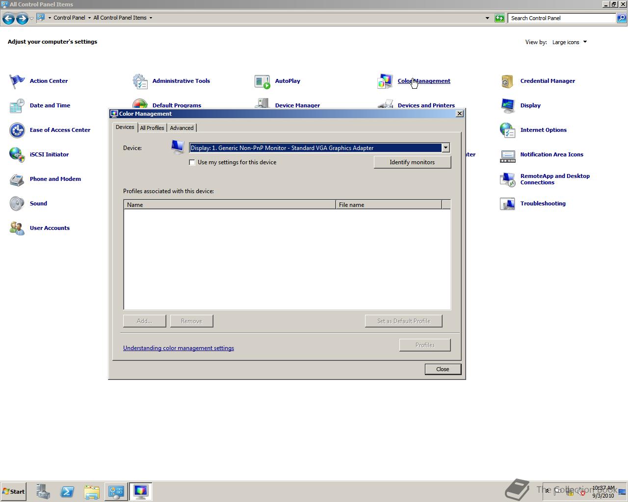Open RemoteApp and Desktop Connections icon
This screenshot has height=502, width=628.
click(x=508, y=179)
